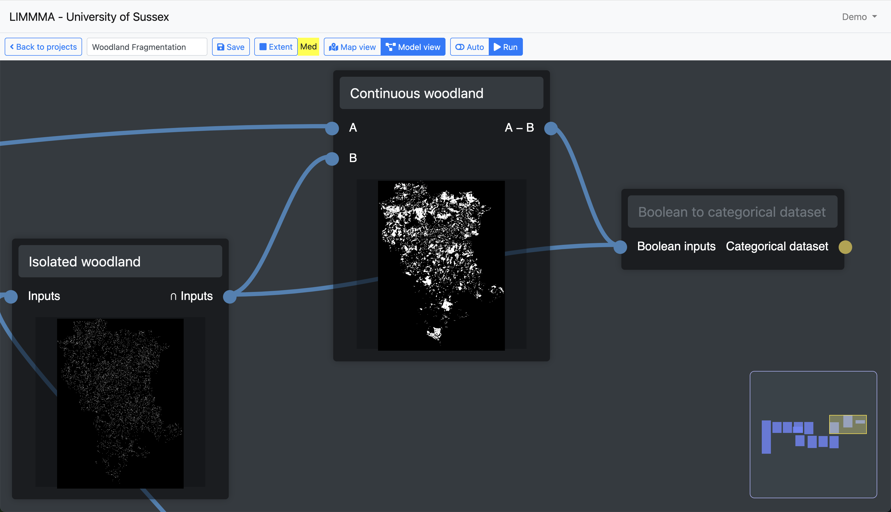Viewport: 891px width, 512px height.
Task: Click the Model view diagram icon
Action: pos(390,47)
